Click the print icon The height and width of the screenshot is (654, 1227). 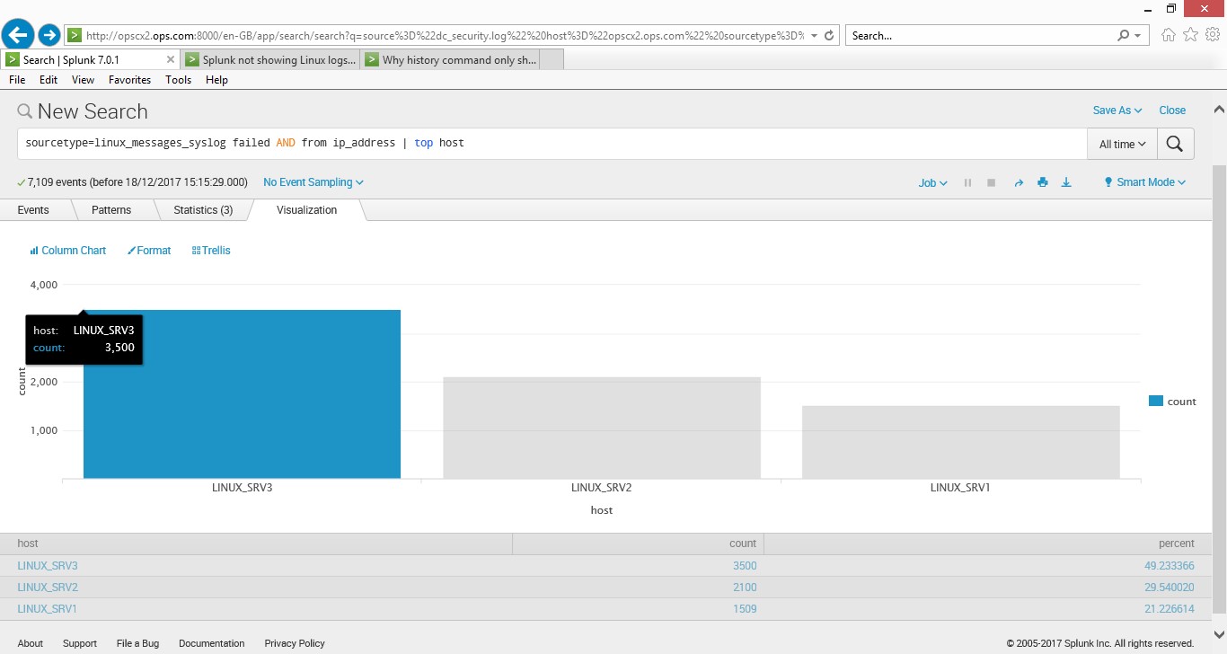point(1042,182)
